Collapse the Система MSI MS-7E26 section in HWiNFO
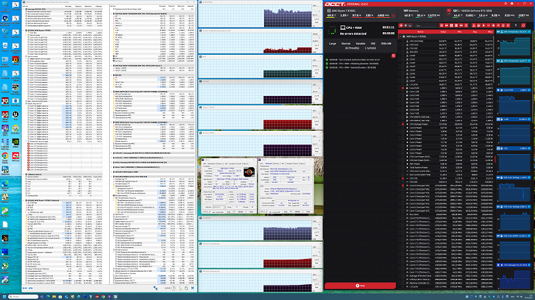The image size is (535, 300). pyautogui.click(x=23, y=9)
